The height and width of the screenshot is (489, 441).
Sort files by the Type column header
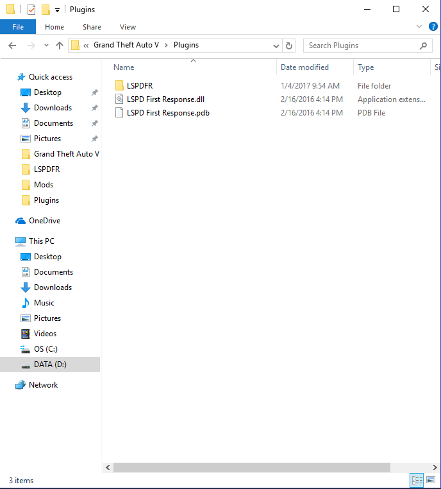pyautogui.click(x=365, y=67)
